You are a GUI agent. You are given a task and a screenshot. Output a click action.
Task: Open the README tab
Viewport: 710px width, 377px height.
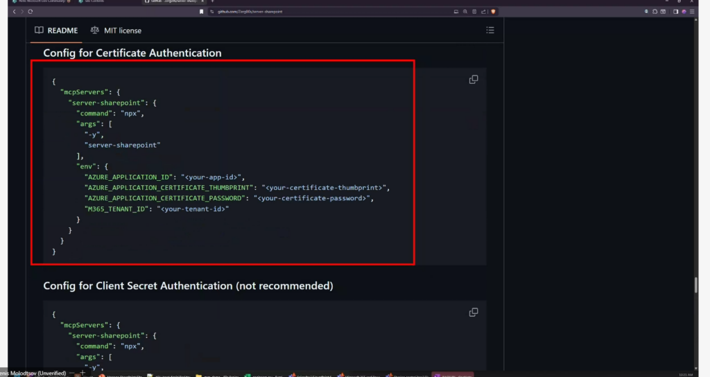click(x=56, y=30)
